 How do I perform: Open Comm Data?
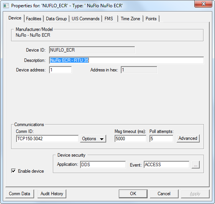point(20,194)
